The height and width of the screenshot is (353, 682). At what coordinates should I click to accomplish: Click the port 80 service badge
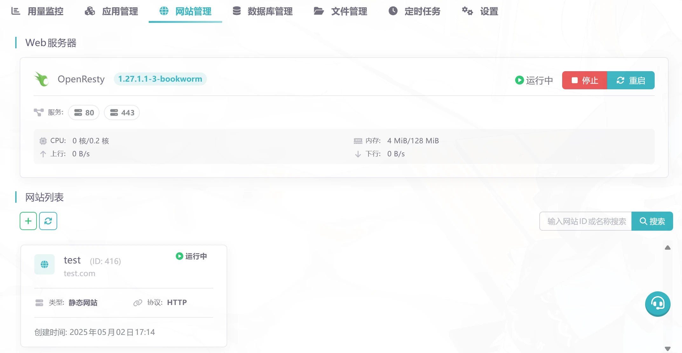84,112
